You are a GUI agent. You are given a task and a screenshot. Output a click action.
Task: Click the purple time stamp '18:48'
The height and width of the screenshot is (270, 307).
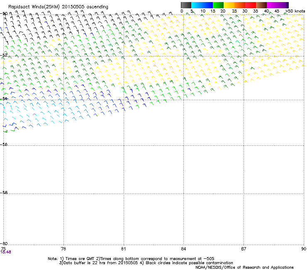[6, 252]
